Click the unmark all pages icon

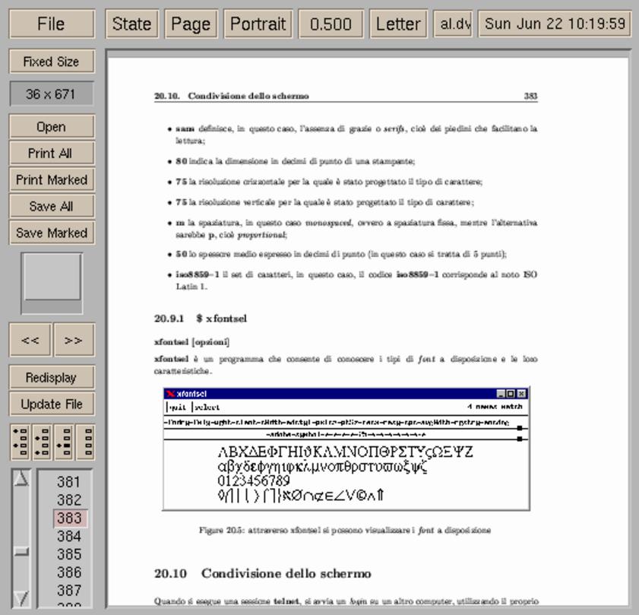pyautogui.click(x=86, y=442)
